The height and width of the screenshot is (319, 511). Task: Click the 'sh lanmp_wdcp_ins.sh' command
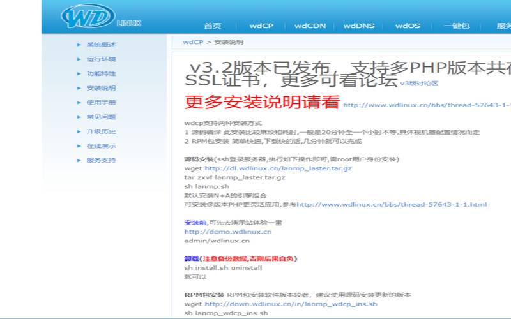tap(226, 313)
